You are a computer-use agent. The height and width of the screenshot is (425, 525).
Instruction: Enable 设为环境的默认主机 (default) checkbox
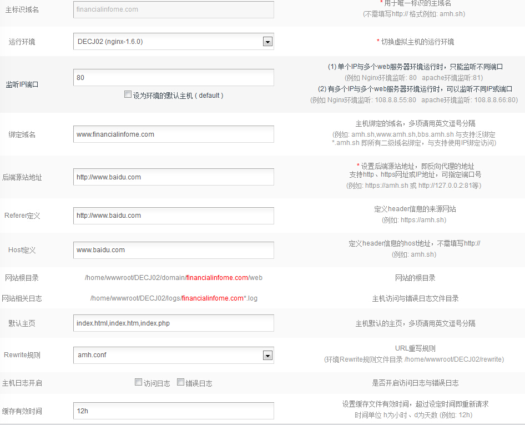coord(128,95)
